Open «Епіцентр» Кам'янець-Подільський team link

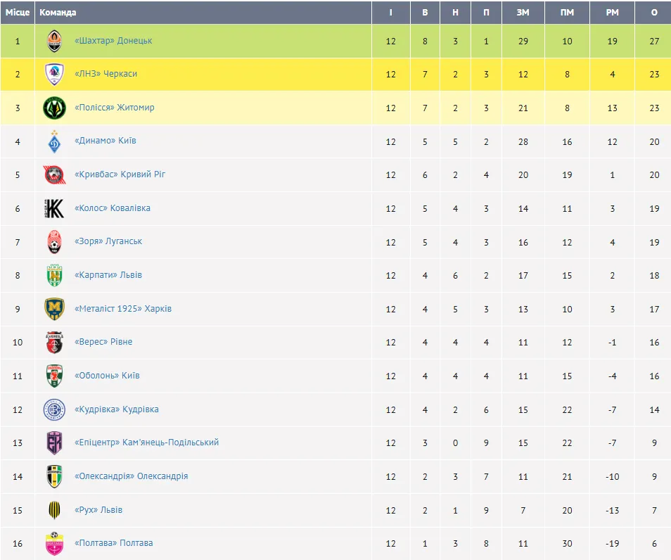coord(146,443)
